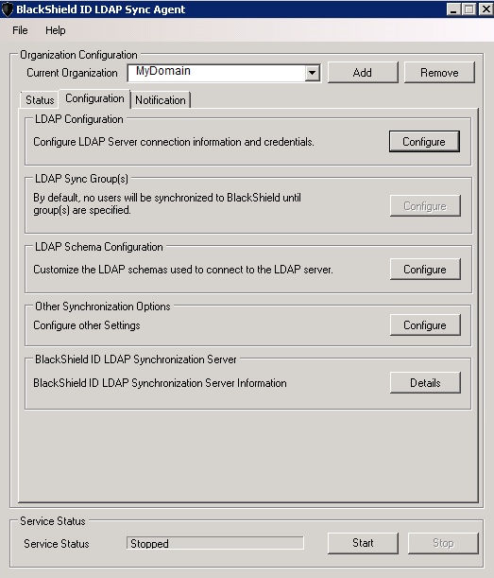Configure Other Synchronization Options
494x578 pixels.
click(x=425, y=324)
